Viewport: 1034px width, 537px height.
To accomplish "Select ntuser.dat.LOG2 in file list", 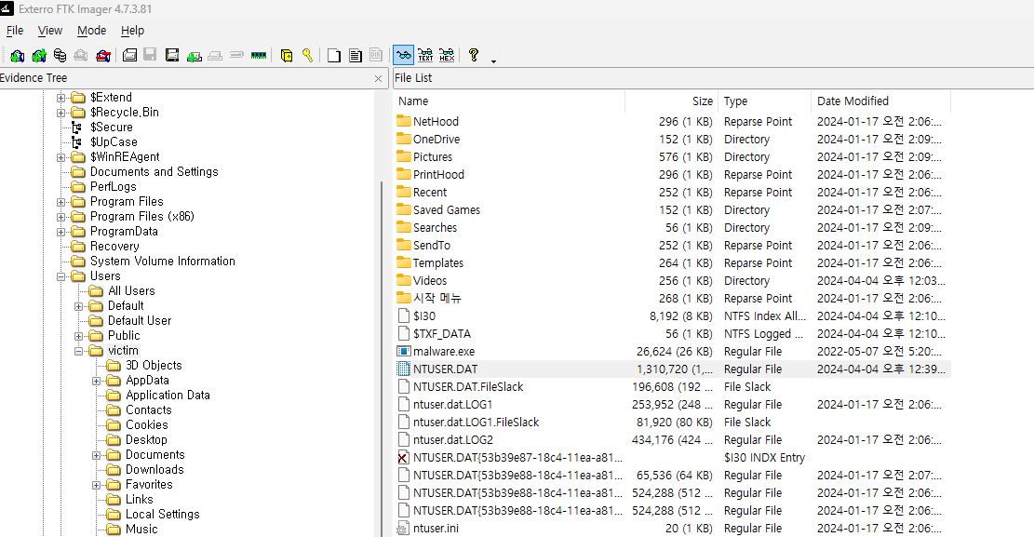I will coord(672,440).
